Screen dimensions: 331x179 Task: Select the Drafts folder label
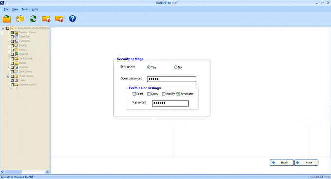click(23, 46)
